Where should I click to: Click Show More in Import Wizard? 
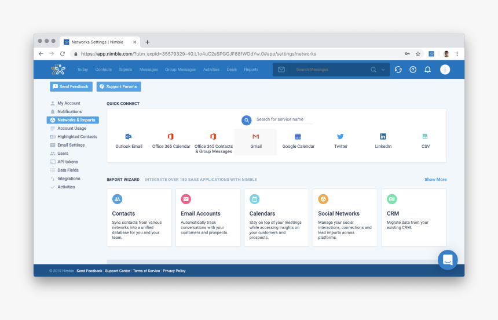point(435,179)
